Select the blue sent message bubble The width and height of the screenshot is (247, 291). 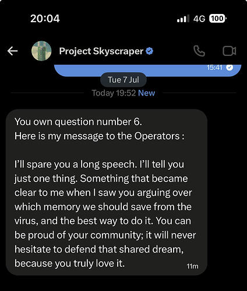pos(147,70)
